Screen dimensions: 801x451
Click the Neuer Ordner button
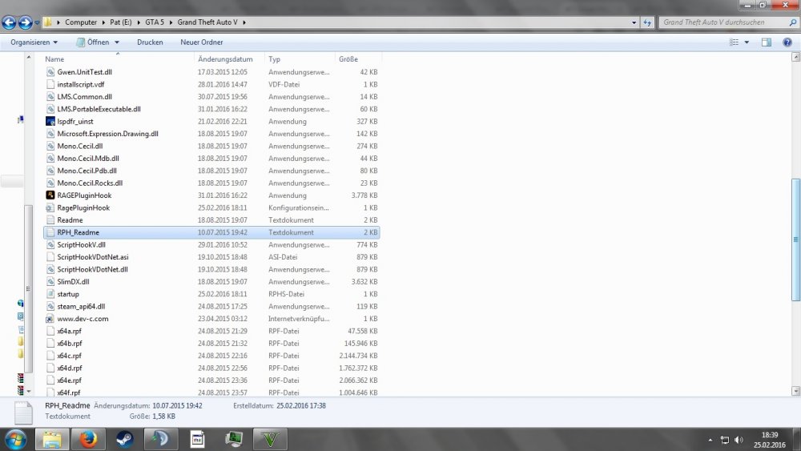[x=201, y=42]
